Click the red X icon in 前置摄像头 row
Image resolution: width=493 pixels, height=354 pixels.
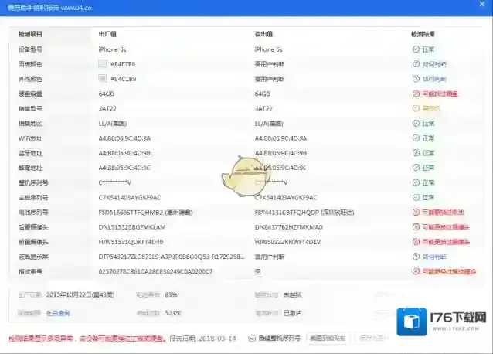tap(416, 242)
